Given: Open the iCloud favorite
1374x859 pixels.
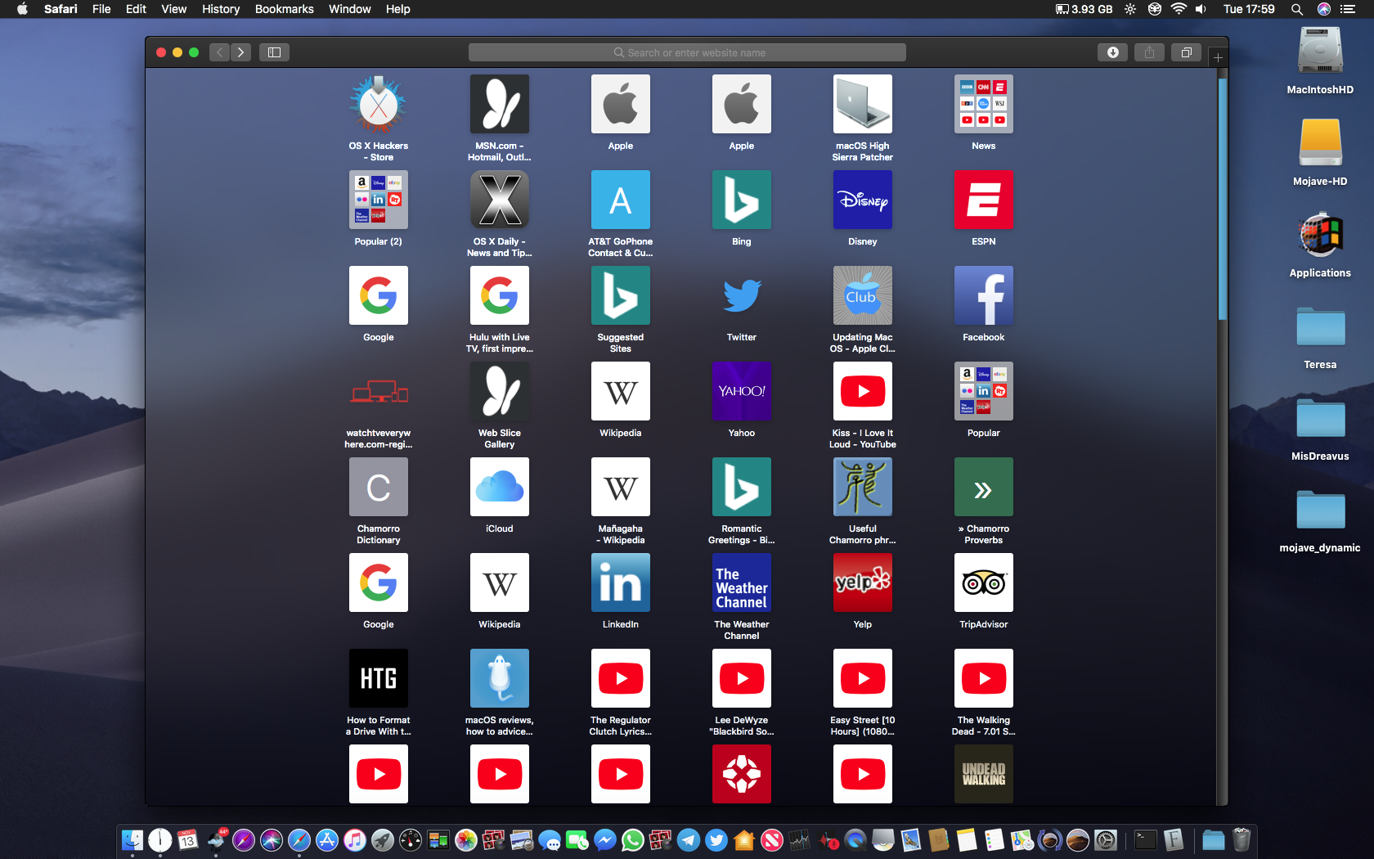Looking at the screenshot, I should click(x=500, y=487).
